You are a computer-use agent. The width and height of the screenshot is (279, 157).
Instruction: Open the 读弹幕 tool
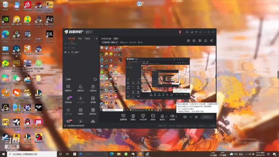pos(93,100)
